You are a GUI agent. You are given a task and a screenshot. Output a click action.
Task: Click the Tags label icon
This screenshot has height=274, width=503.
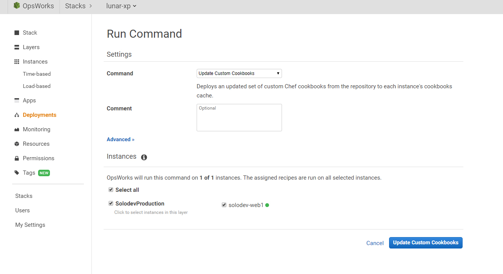[17, 173]
